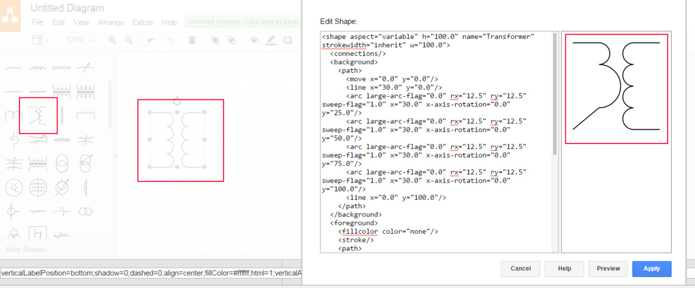Image resolution: width=695 pixels, height=288 pixels.
Task: Click the Edit Shape: label
Action: 339,21
